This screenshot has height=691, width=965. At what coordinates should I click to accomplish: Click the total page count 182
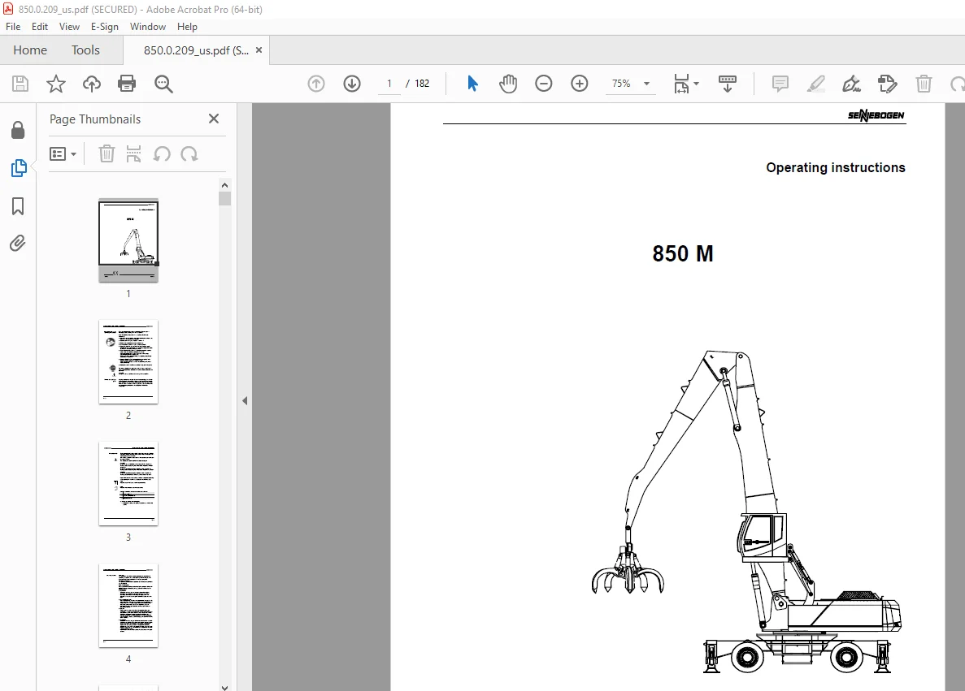pyautogui.click(x=422, y=84)
